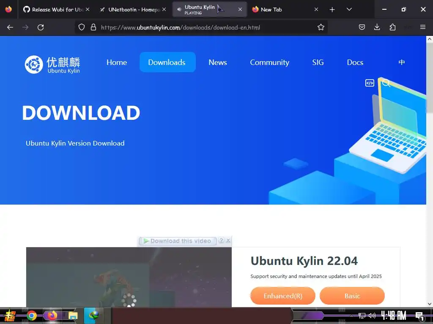Image resolution: width=433 pixels, height=324 pixels.
Task: Click the page scrollbar up arrow
Action: (x=430, y=39)
